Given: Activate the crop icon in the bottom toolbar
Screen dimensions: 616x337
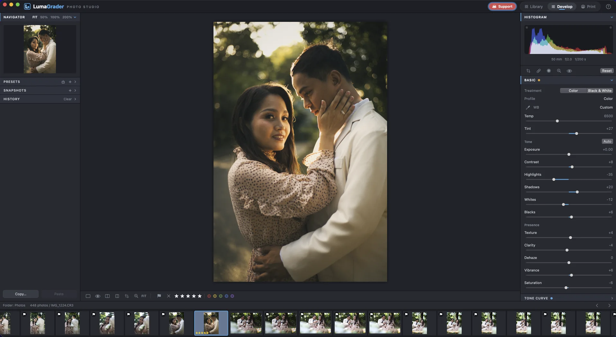Looking at the screenshot, I should pyautogui.click(x=127, y=296).
